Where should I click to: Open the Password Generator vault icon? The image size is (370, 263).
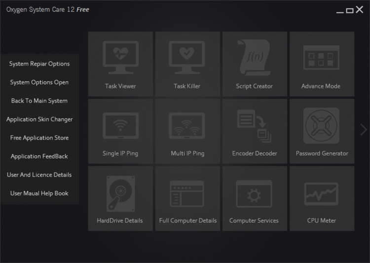click(321, 126)
